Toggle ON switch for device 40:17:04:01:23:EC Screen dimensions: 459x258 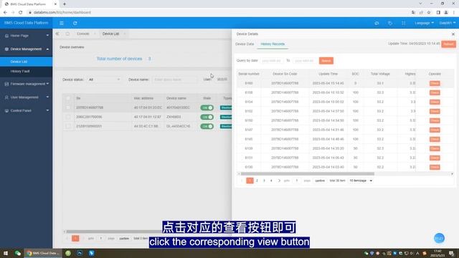[207, 107]
